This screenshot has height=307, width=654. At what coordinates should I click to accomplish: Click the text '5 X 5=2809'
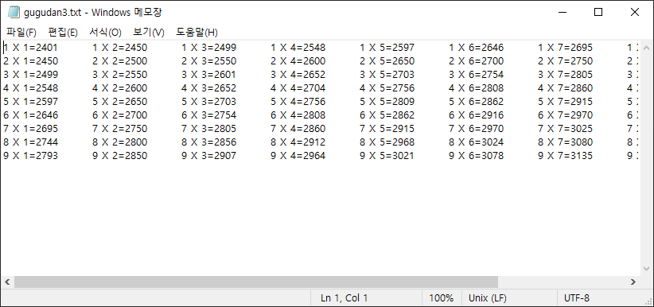[x=387, y=101]
